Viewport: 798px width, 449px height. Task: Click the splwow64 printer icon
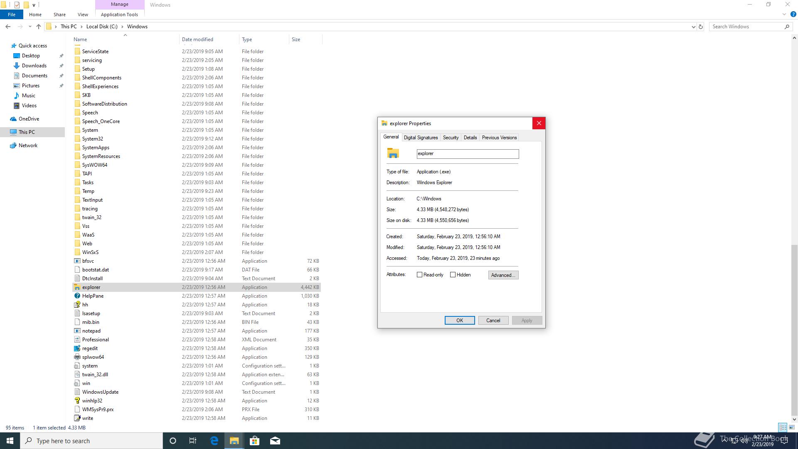tap(77, 357)
